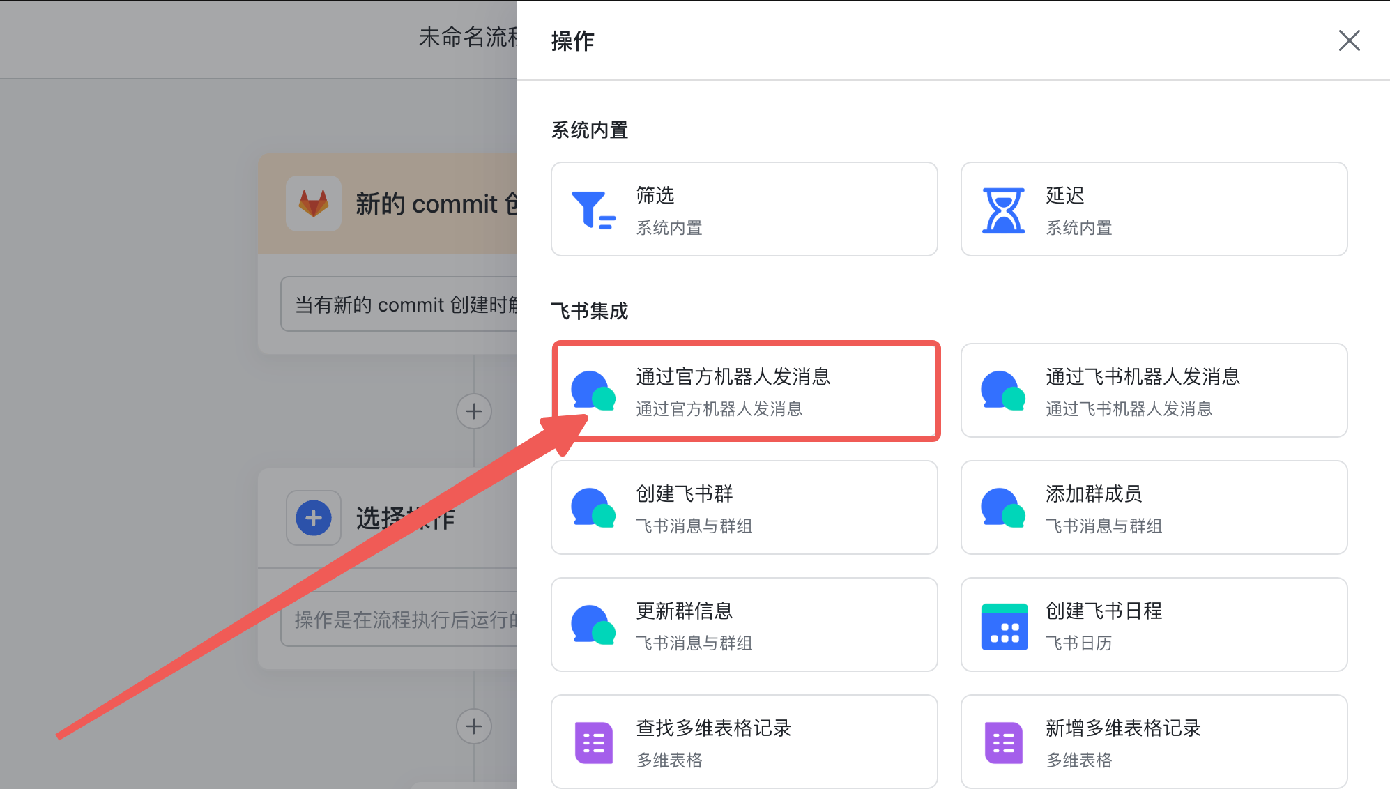Click gray subtitle under 通过官方机器人发消息 title
Viewport: 1390px width, 789px height.
pyautogui.click(x=719, y=408)
